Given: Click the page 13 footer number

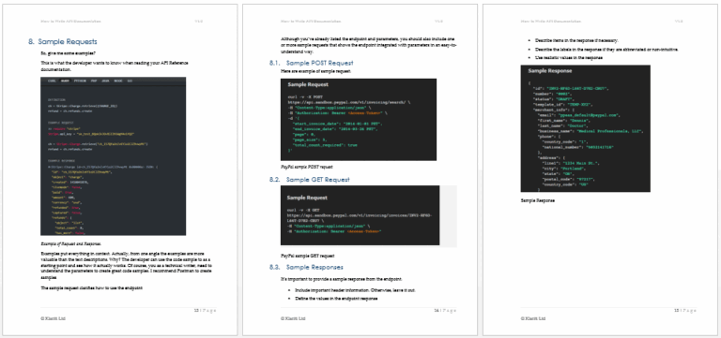Looking at the screenshot, I should [205, 311].
